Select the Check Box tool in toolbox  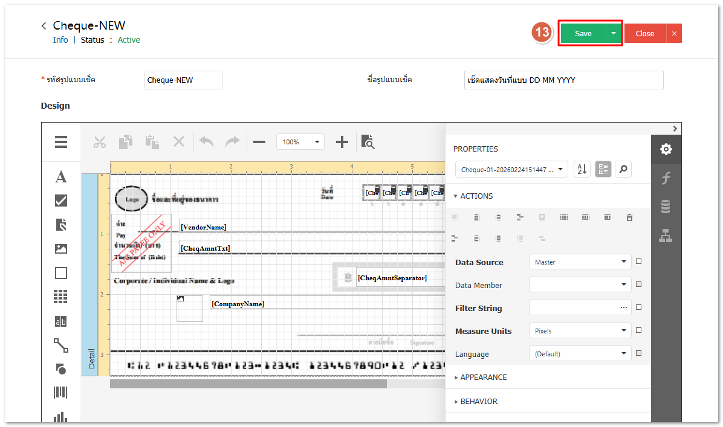[61, 201]
